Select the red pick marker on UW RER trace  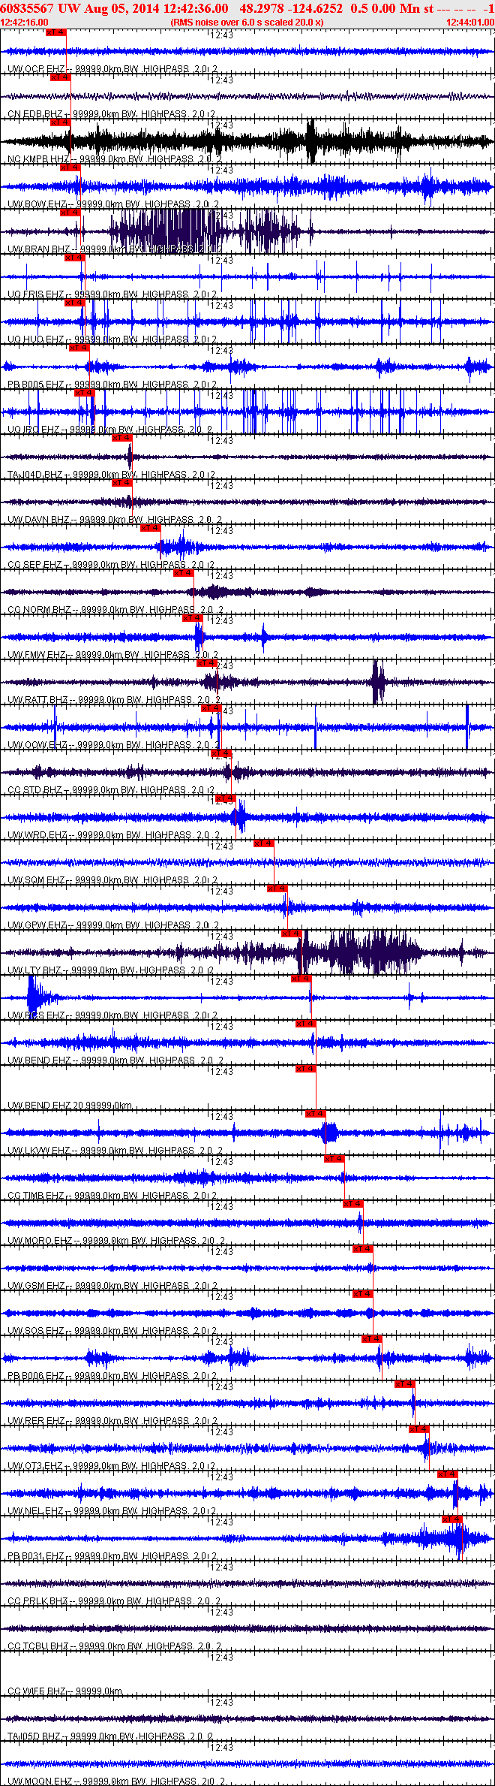point(405,1384)
